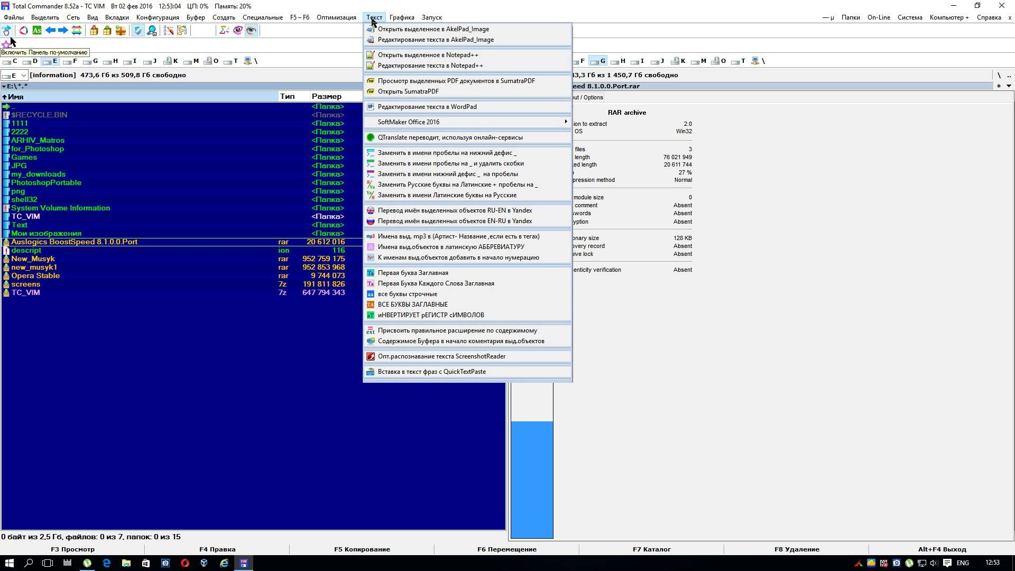Select drive E button in left panel

50,61
